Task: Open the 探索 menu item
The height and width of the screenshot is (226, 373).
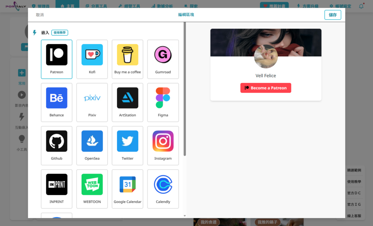Action: pos(191,6)
